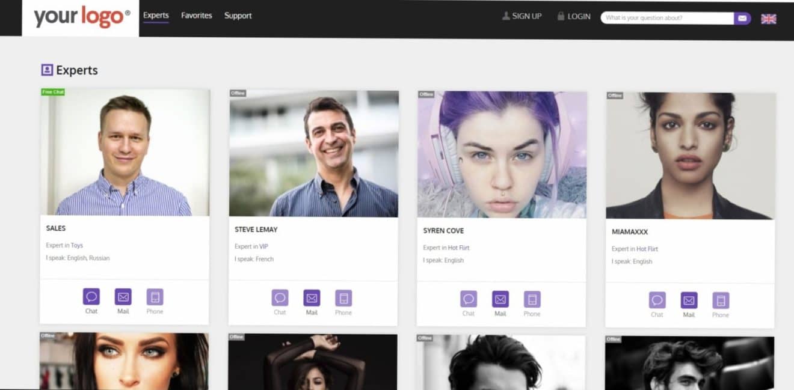Open the SALES expert photo
The height and width of the screenshot is (390, 794).
[x=125, y=153]
